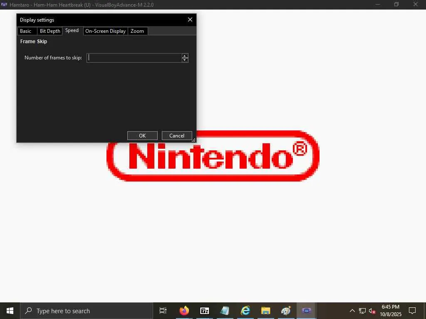The width and height of the screenshot is (426, 319).
Task: Open the Action Center notifications icon
Action: [x=412, y=311]
